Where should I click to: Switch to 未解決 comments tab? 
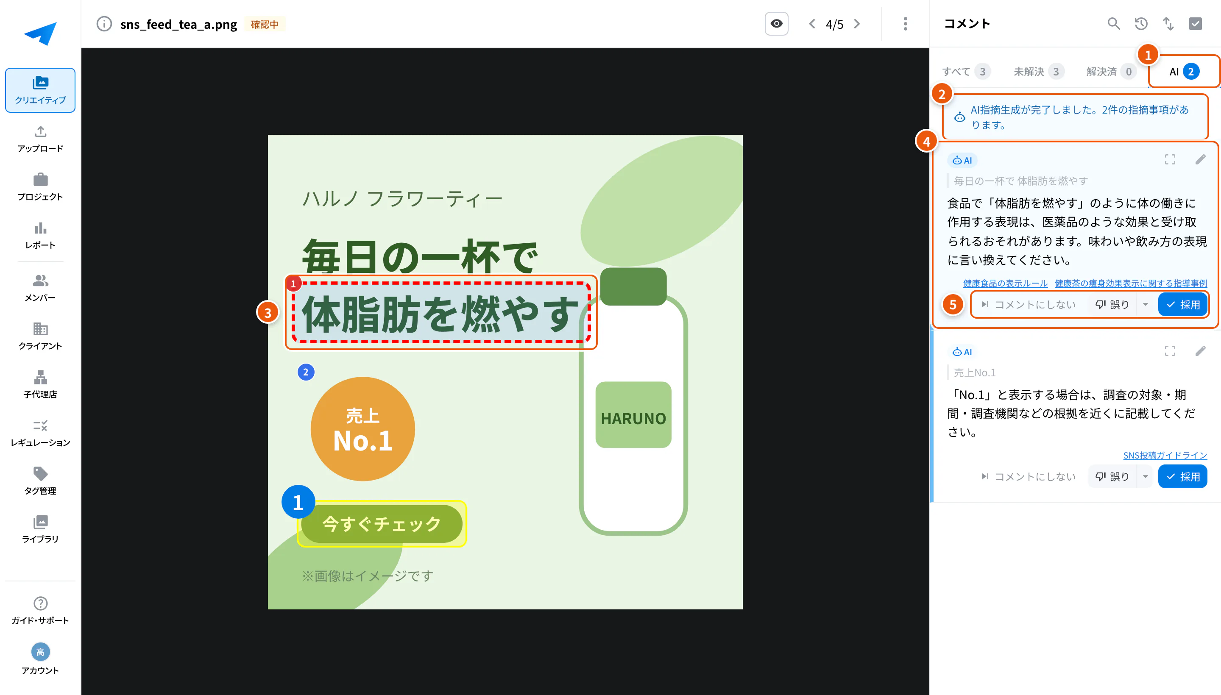(1039, 72)
